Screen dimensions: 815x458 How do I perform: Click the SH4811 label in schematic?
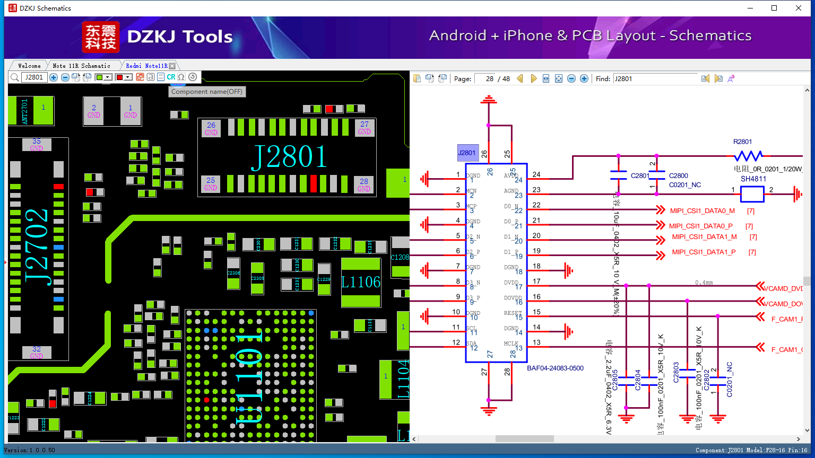(753, 179)
